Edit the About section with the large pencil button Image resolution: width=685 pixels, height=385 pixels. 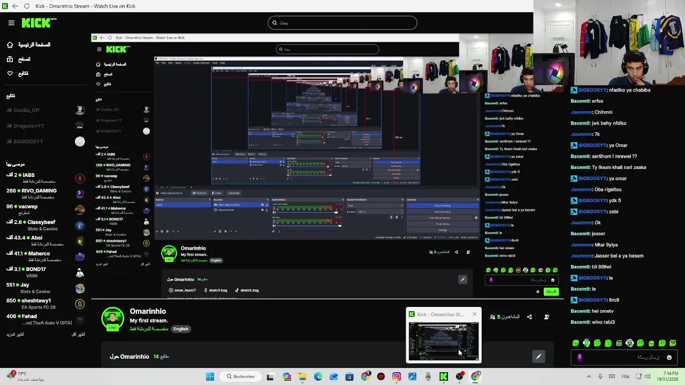tap(539, 357)
